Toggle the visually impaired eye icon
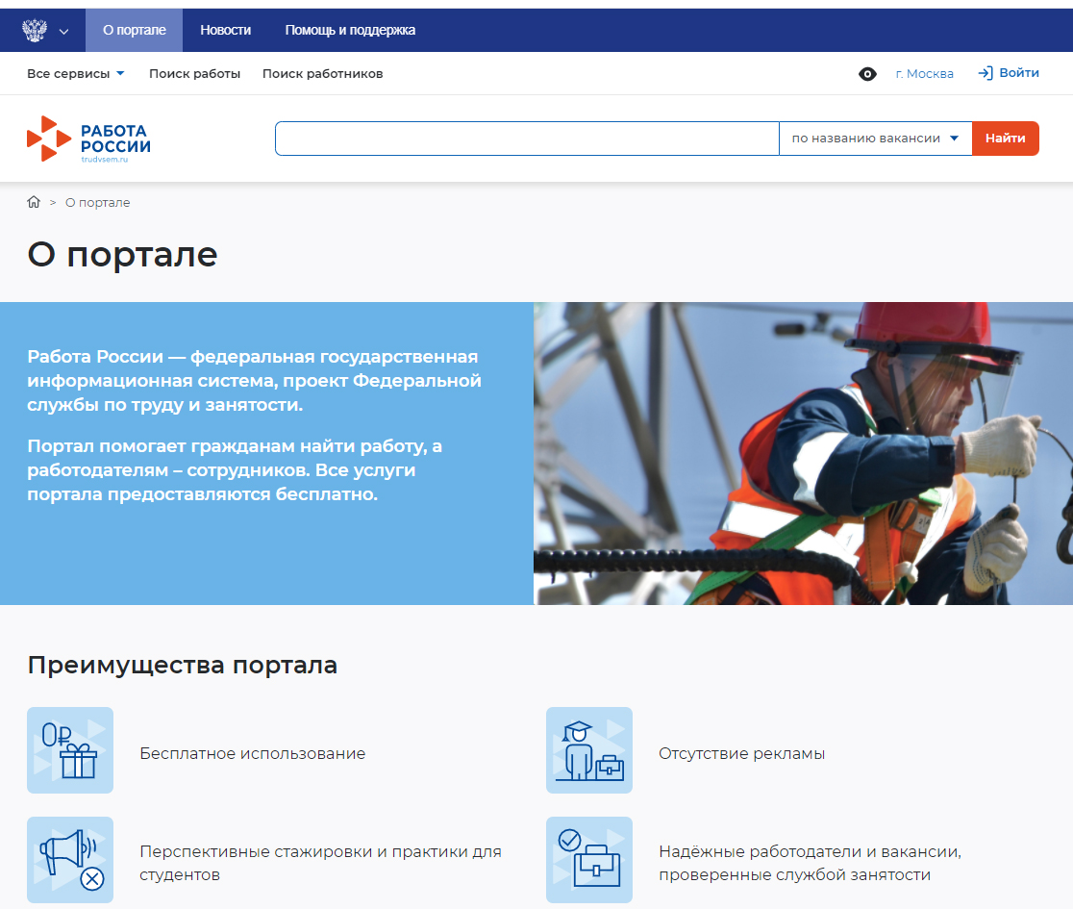 click(x=867, y=74)
